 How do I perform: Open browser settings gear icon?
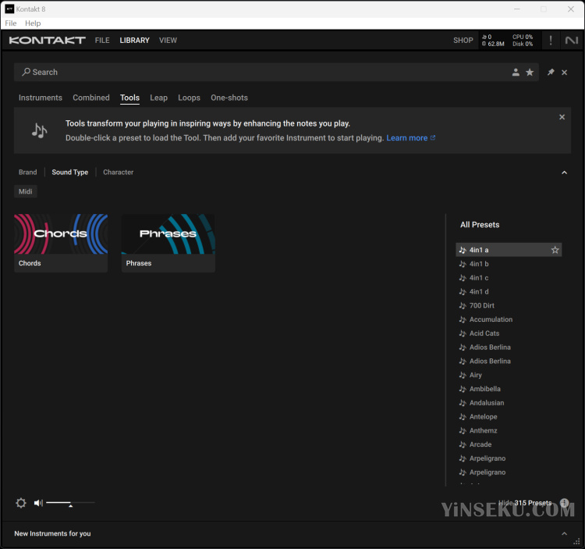(21, 503)
